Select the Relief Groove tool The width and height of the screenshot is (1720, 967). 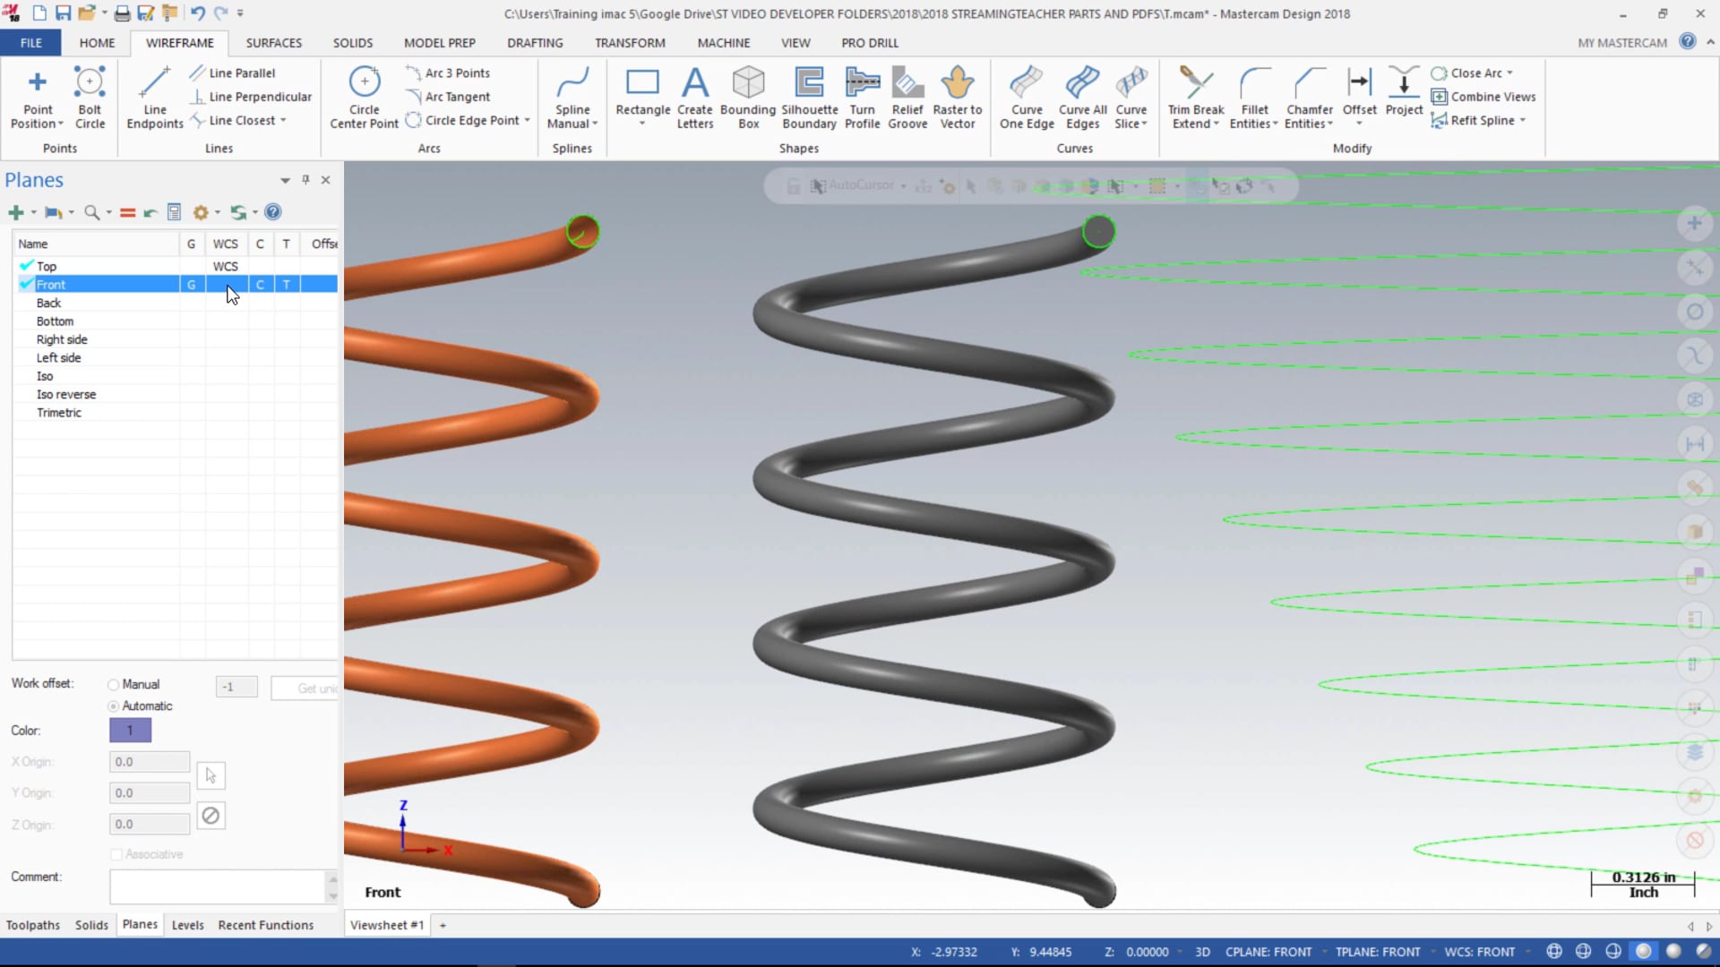(x=907, y=97)
